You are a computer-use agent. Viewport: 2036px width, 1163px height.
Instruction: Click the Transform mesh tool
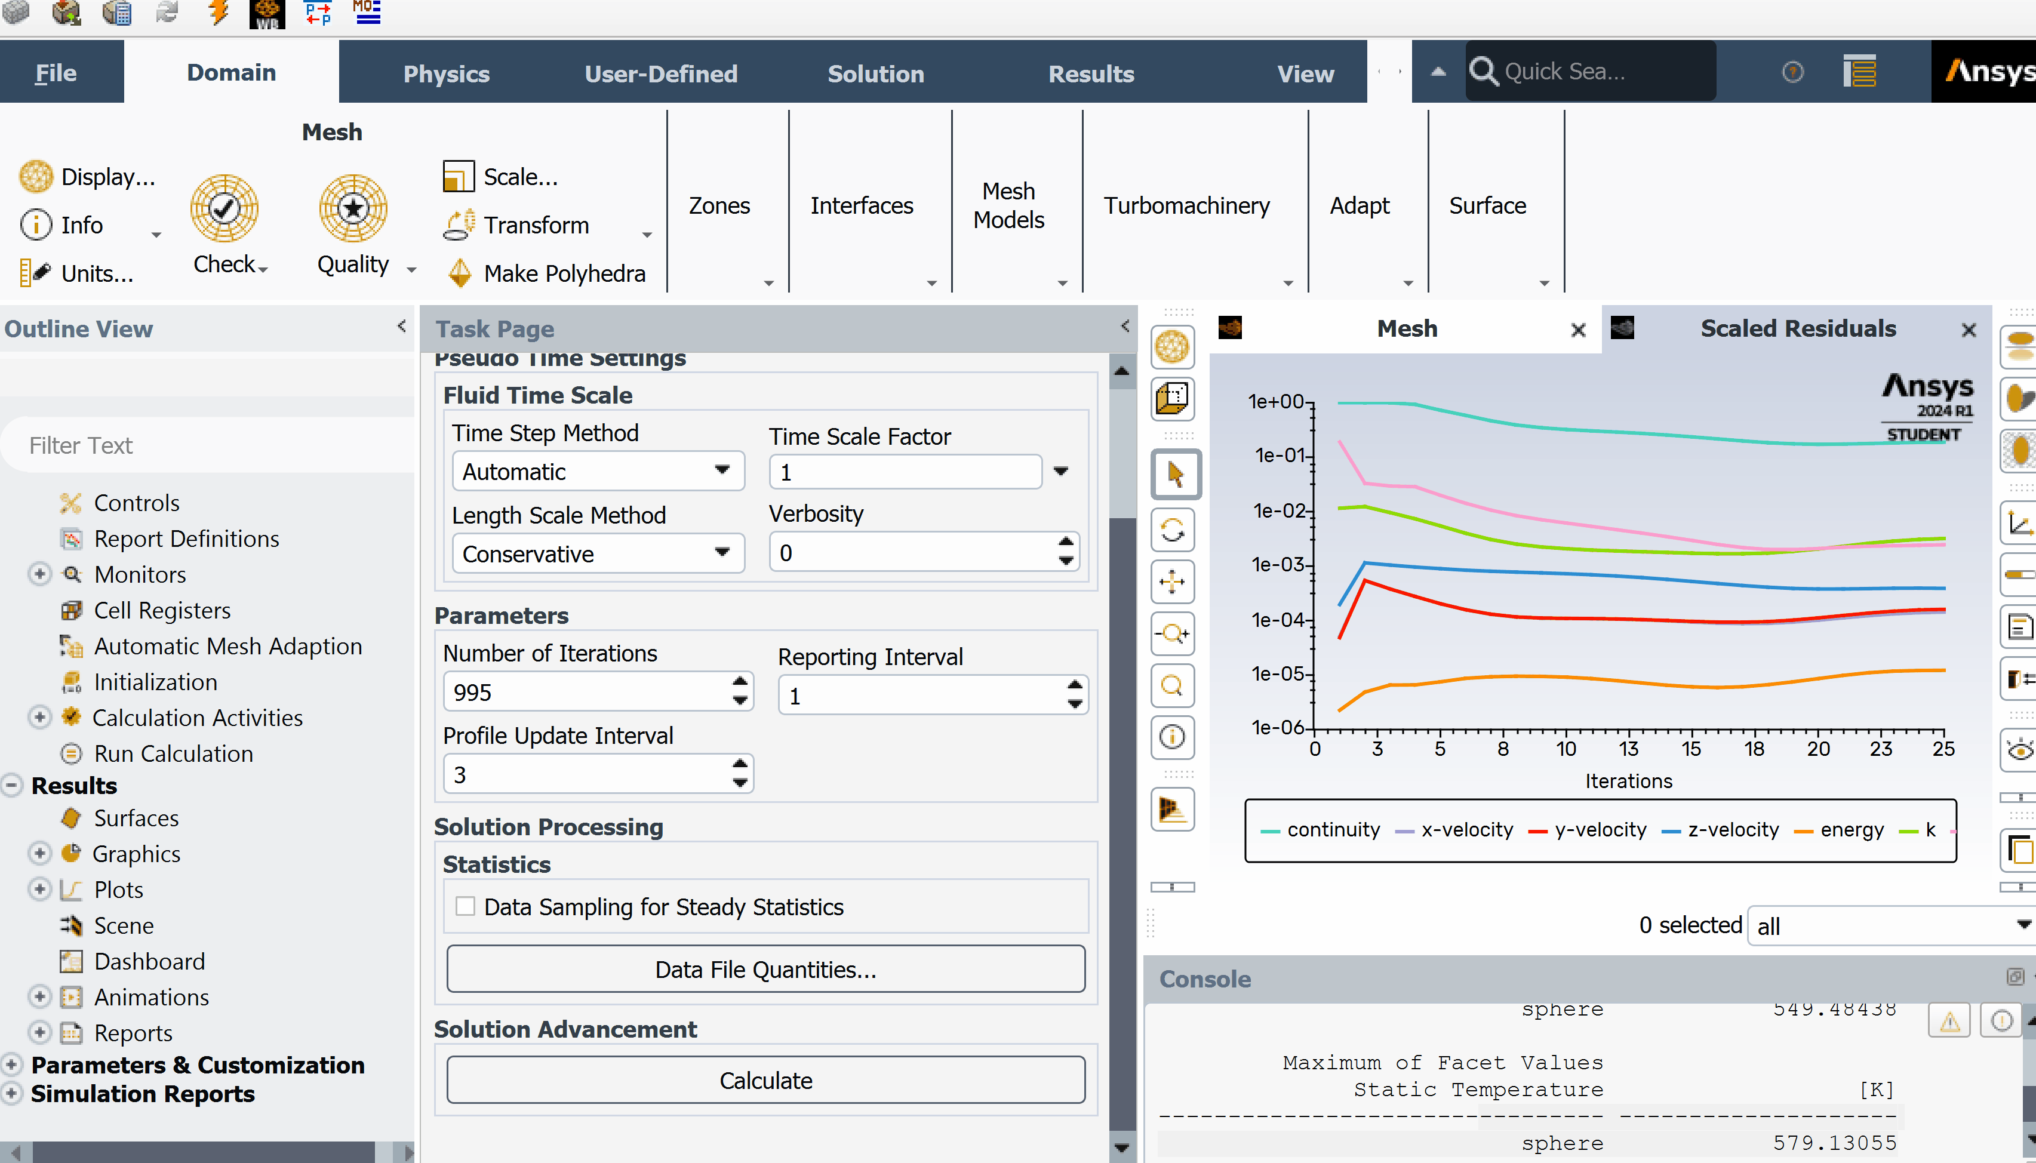point(517,224)
